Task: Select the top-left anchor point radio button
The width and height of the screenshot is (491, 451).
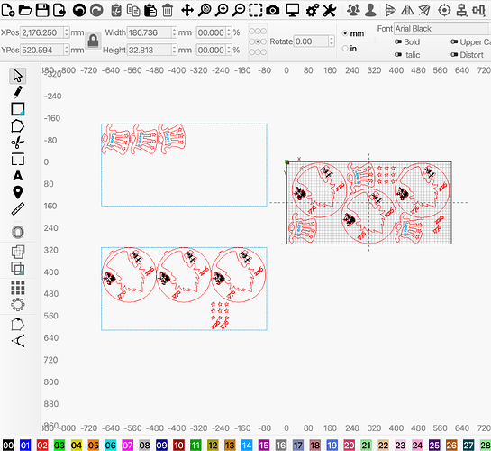Action: (x=251, y=31)
